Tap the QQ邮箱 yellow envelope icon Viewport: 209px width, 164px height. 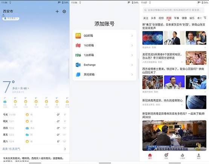click(x=78, y=36)
